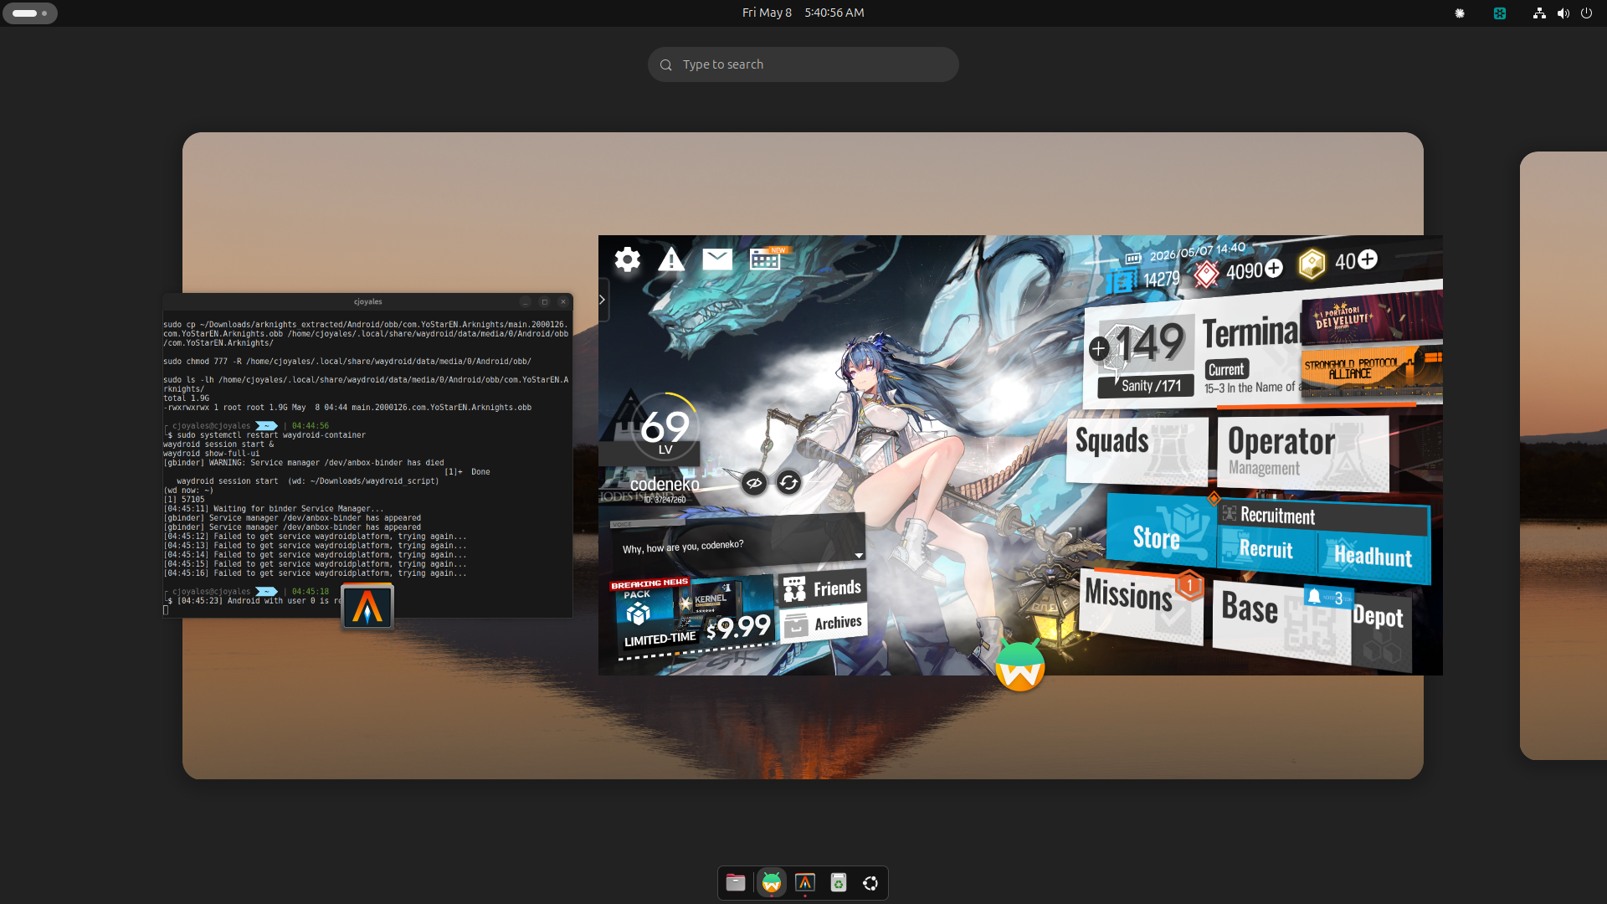This screenshot has width=1607, height=904.
Task: Open the mail envelope icon
Action: click(x=717, y=259)
